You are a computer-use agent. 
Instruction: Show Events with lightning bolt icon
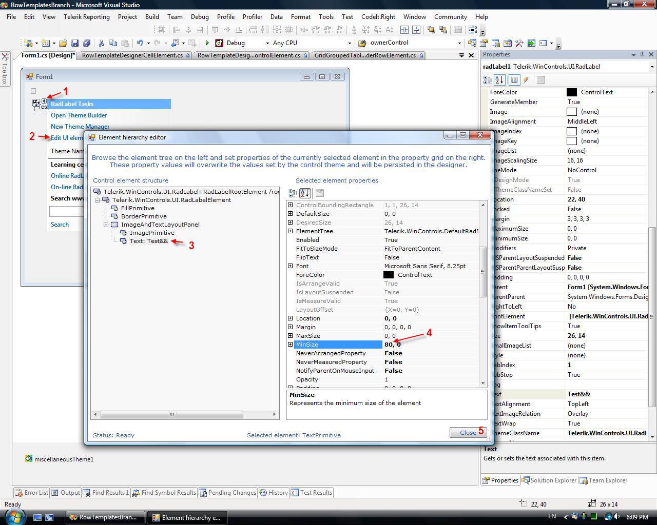click(x=526, y=80)
